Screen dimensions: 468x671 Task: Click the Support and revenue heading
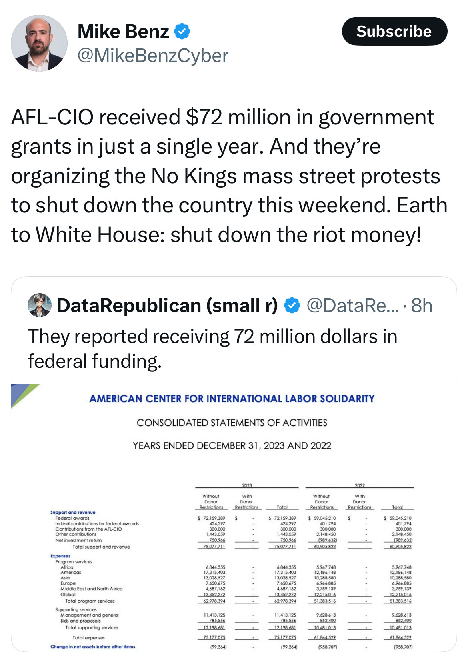coord(73,512)
